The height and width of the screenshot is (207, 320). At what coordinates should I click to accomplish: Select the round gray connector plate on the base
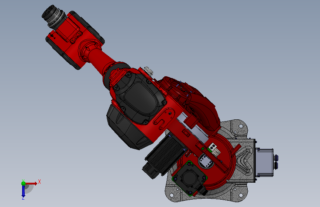(x=206, y=161)
